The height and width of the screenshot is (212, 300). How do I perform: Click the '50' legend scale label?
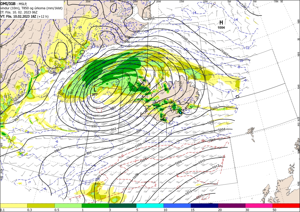(x=274, y=210)
